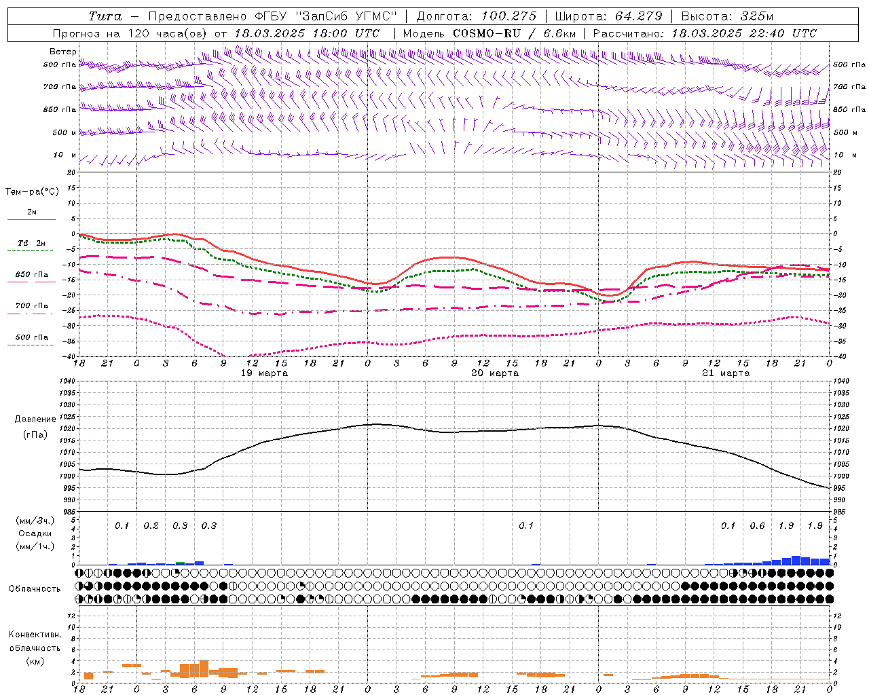The width and height of the screenshot is (869, 695).
Task: Select the "20 марта" date label
Action: pos(495,373)
